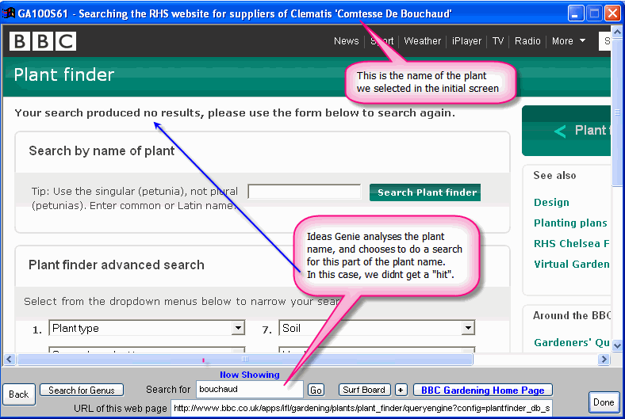Click the URL of this web page field
This screenshot has width=625, height=419.
[362, 408]
